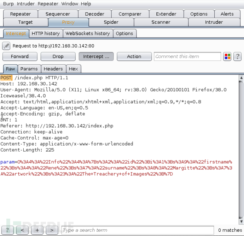Image resolution: width=244 pixels, height=236 pixels.
Task: Toggle the Intercept on/off button
Action: pos(96,56)
